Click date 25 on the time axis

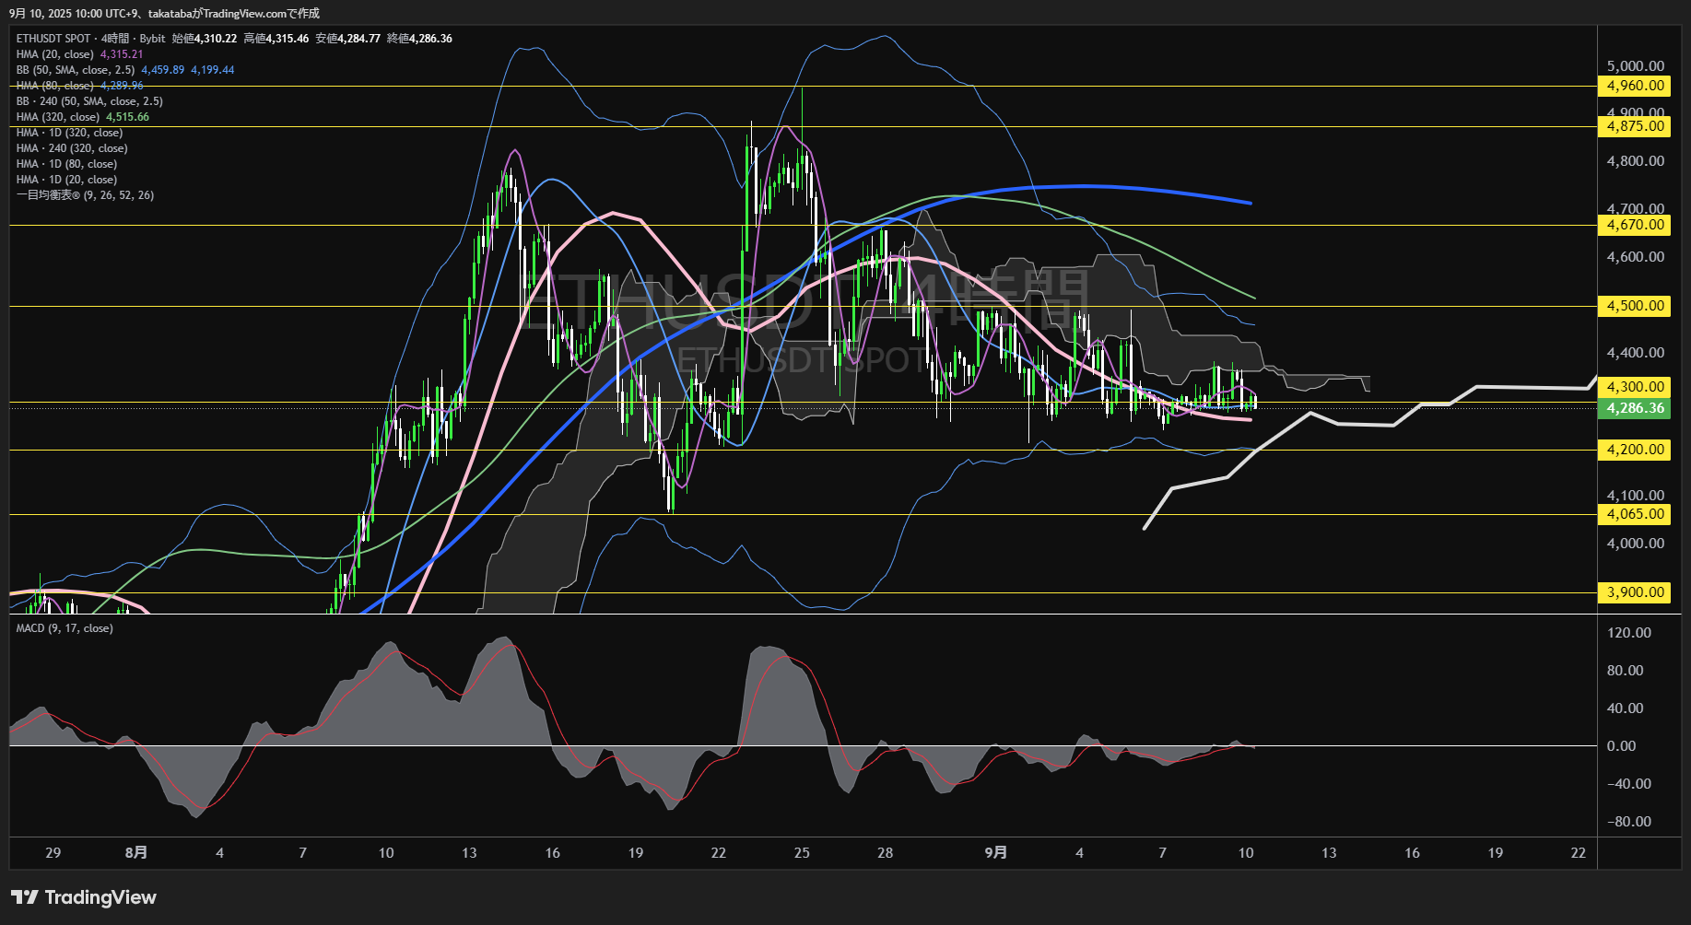click(x=802, y=853)
